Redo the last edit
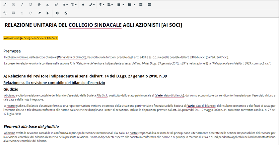The width and height of the screenshot is (279, 145). [x=31, y=13]
